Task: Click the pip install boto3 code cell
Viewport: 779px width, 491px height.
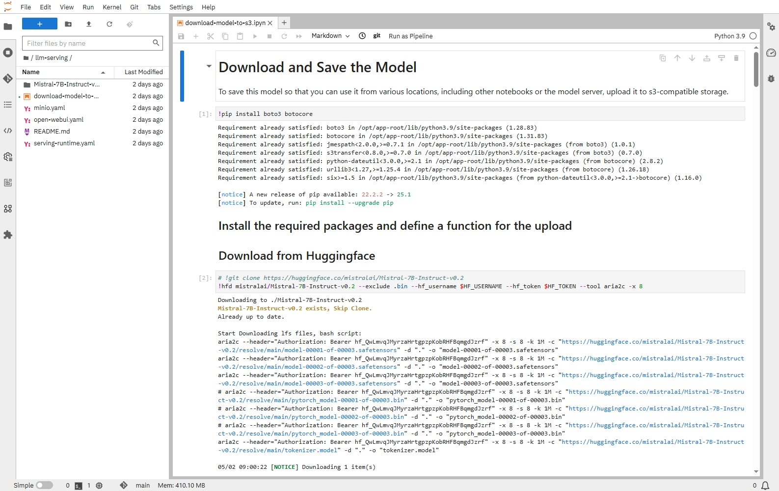Action: (x=481, y=114)
